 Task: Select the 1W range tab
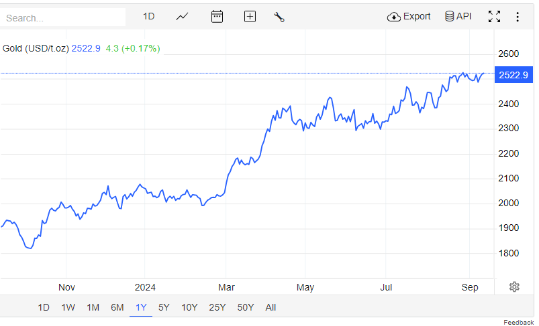(x=68, y=307)
